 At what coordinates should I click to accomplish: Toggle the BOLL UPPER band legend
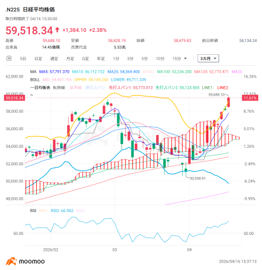tap(91, 80)
